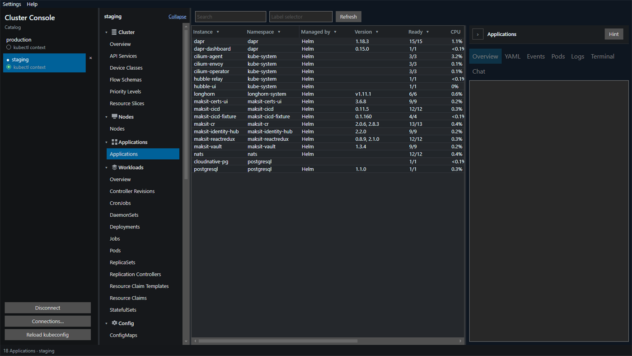Image resolution: width=632 pixels, height=356 pixels.
Task: Close the staging connection with the x
Action: click(x=90, y=58)
